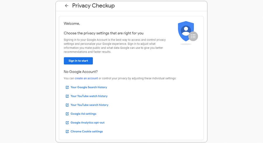Go to Google Ad settings link
This screenshot has height=143, width=263.
click(x=83, y=114)
